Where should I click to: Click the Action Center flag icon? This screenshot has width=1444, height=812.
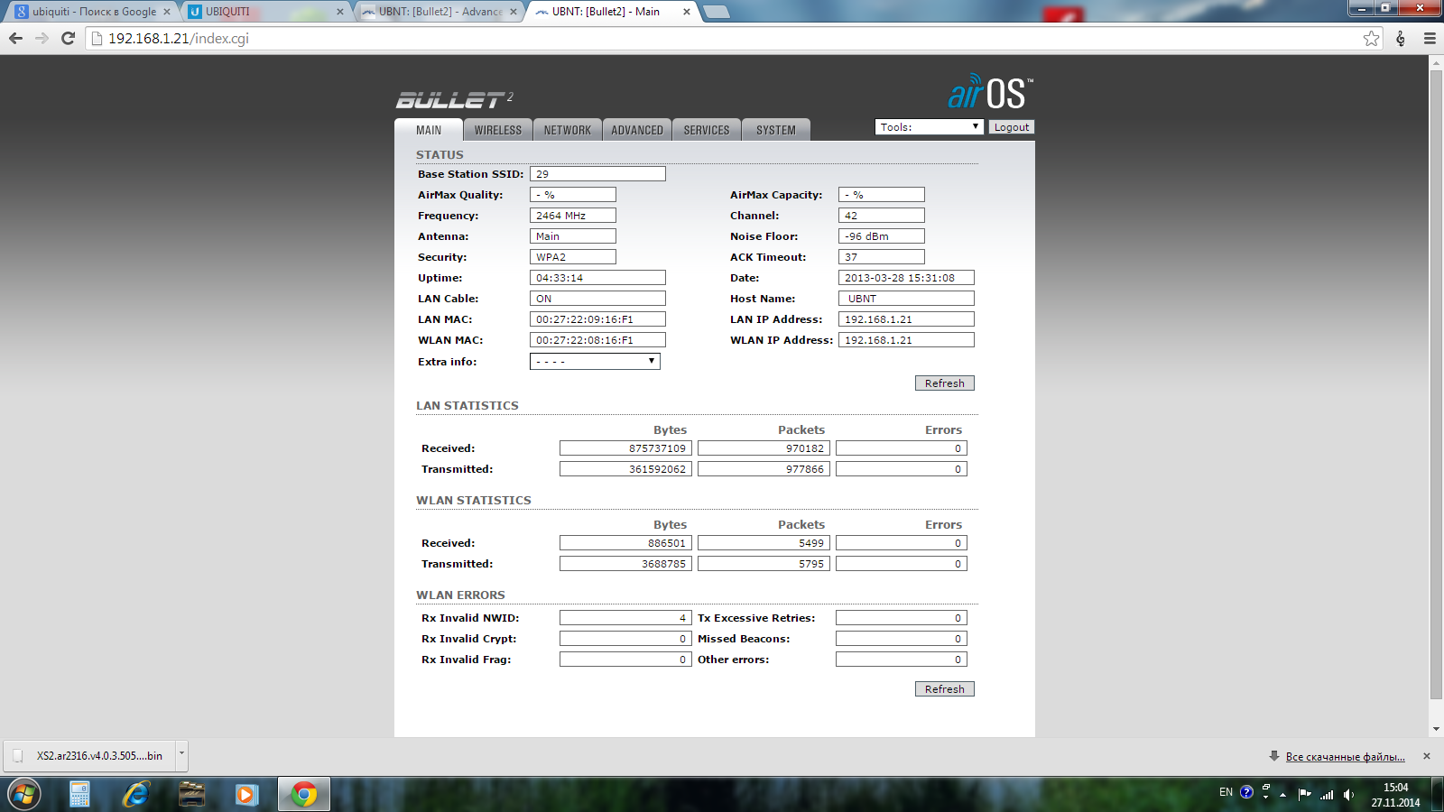click(x=1304, y=794)
